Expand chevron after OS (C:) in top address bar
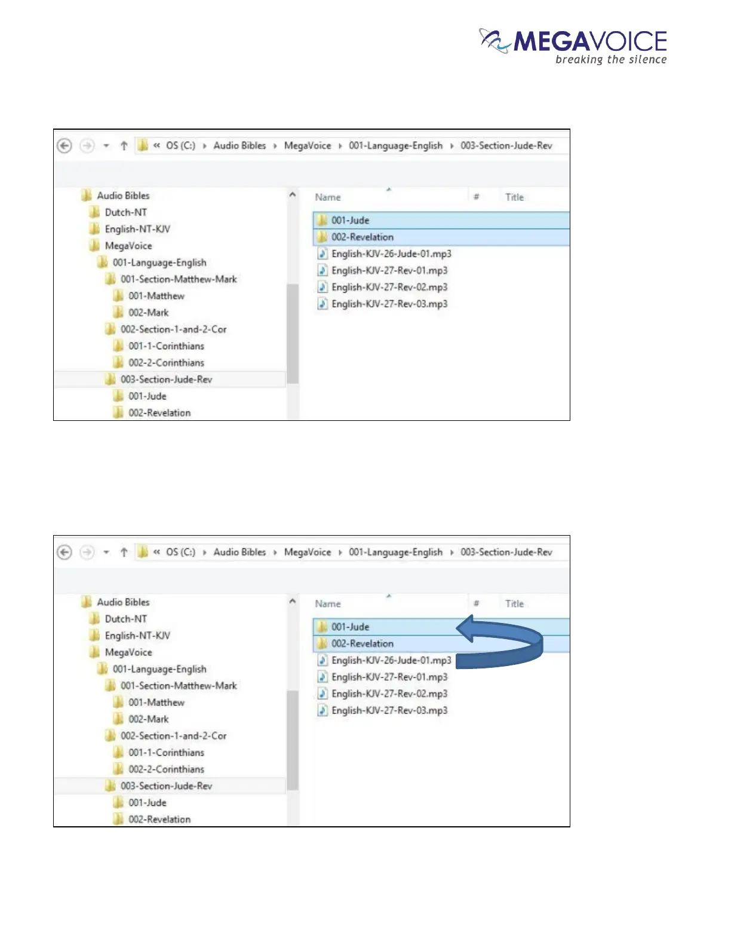 (204, 146)
